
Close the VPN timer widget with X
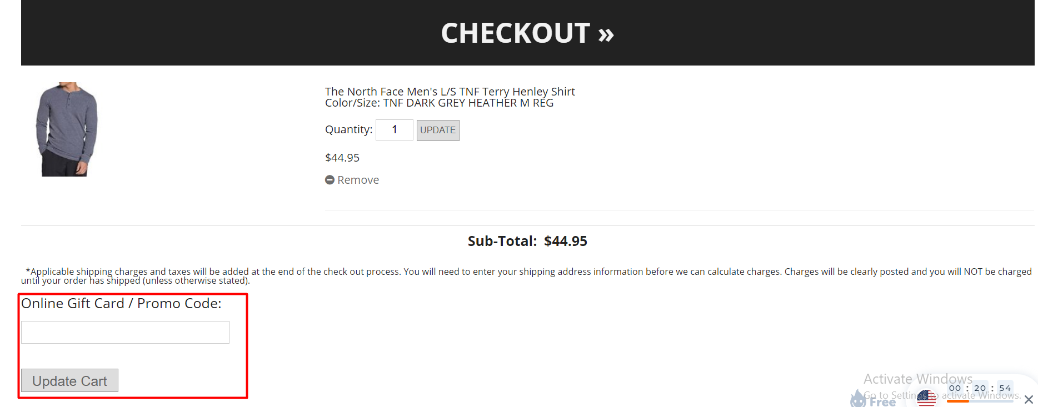point(1029,399)
